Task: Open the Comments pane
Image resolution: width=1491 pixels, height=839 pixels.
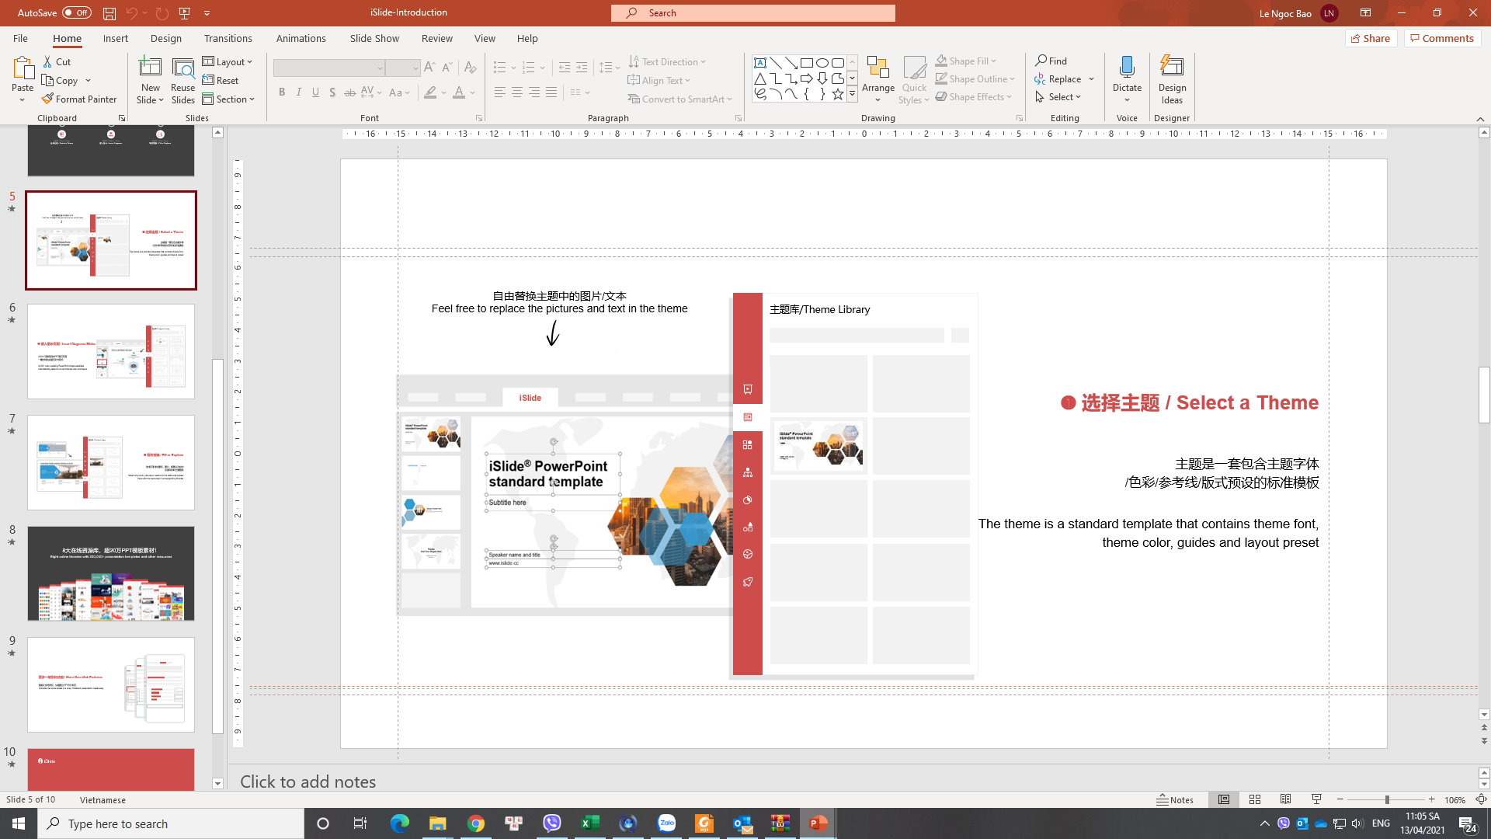Action: 1442,38
